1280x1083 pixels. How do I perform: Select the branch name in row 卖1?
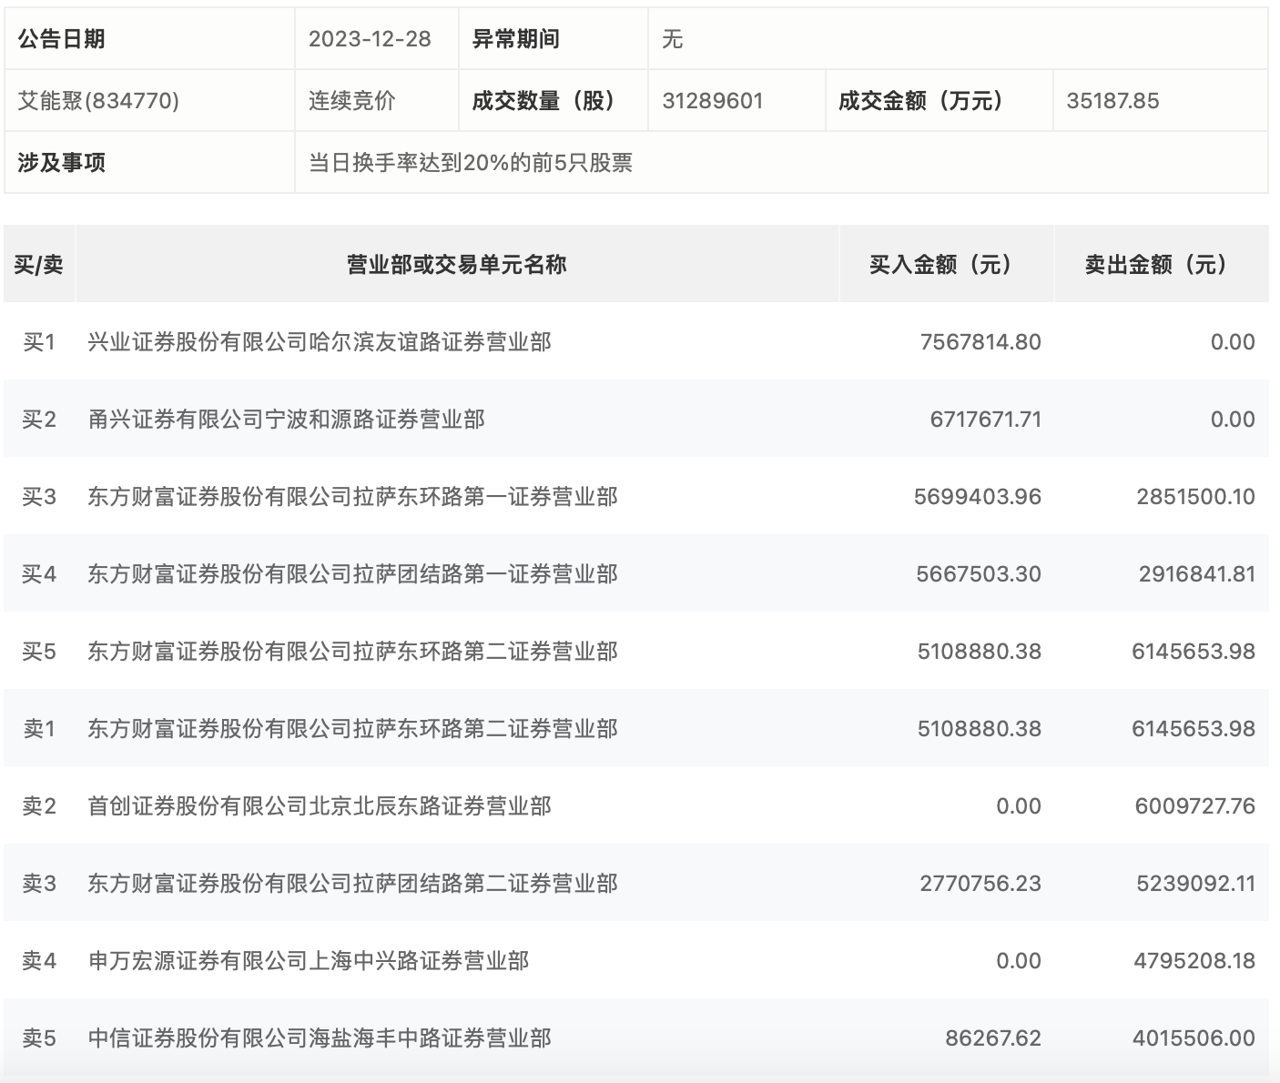click(x=352, y=728)
